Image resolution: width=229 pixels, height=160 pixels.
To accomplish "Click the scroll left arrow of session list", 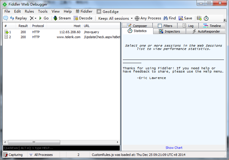I will pyautogui.click(x=5, y=142).
